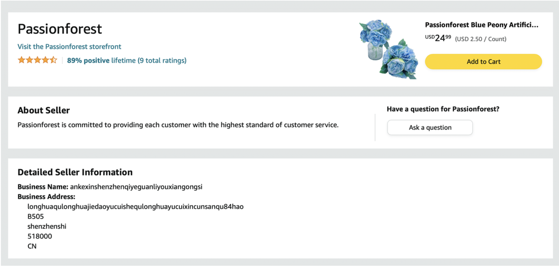Click the long longhuaqu street address line
559x266 pixels.
[136, 207]
